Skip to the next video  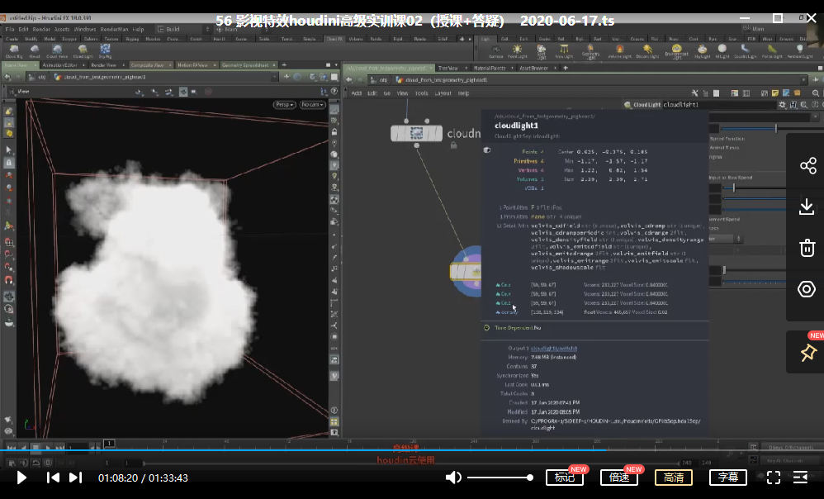point(75,478)
